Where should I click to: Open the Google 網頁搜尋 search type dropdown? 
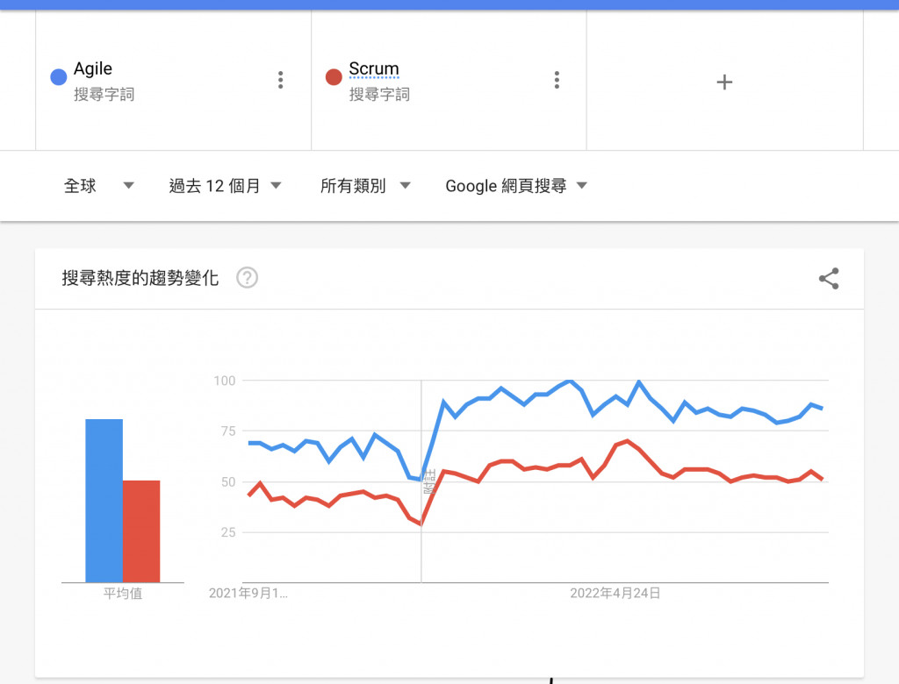coord(516,186)
